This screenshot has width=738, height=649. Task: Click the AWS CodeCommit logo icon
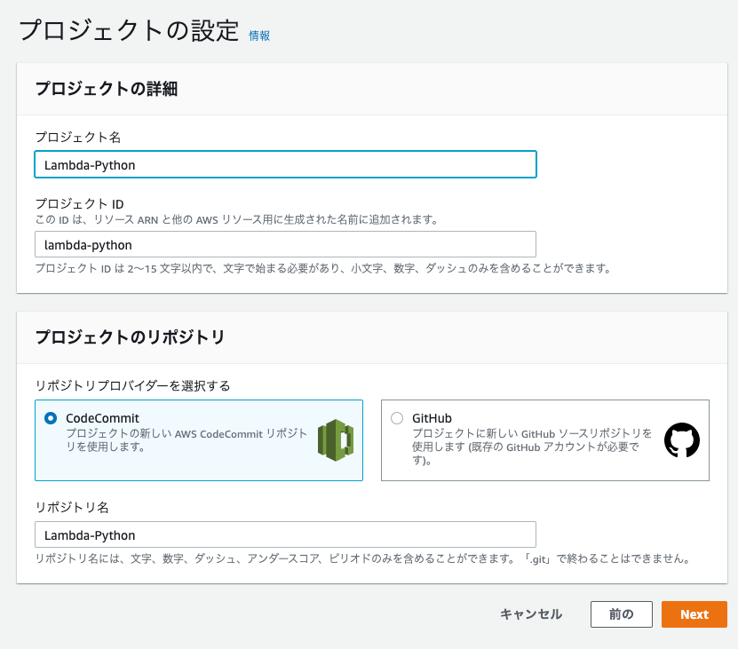[x=336, y=440]
